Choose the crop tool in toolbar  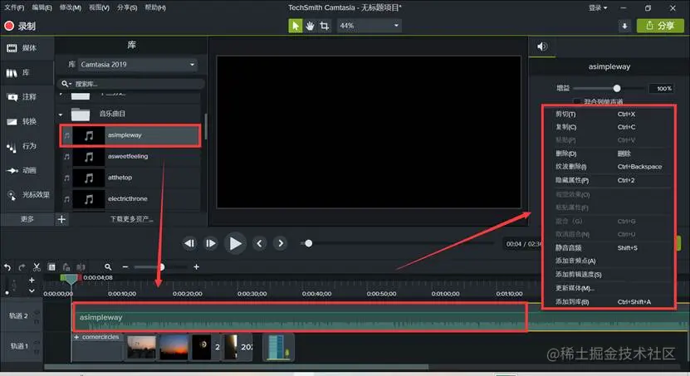tap(325, 26)
